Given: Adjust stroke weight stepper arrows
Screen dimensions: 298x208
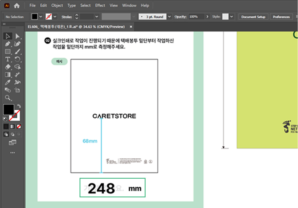Looking at the screenshot, I should (x=77, y=17).
